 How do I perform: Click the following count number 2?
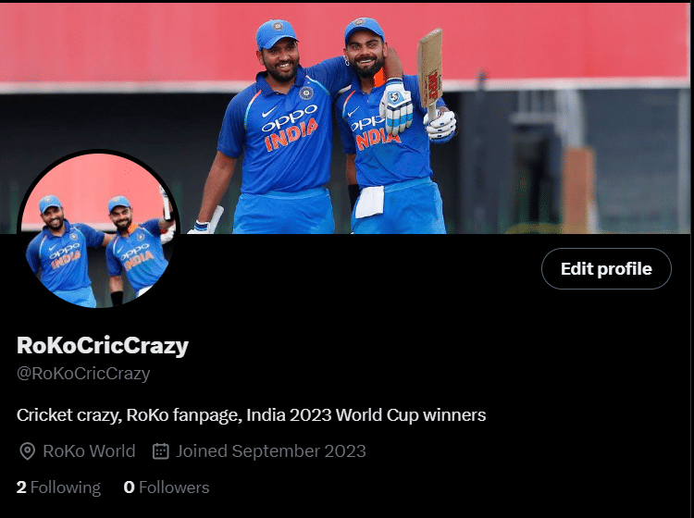pyautogui.click(x=21, y=487)
